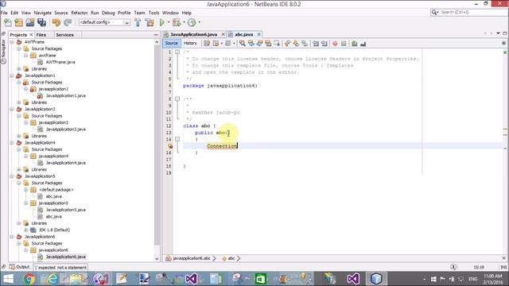The image size is (509, 286).
Task: Click the Undo toolbar icon
Action: click(56, 22)
